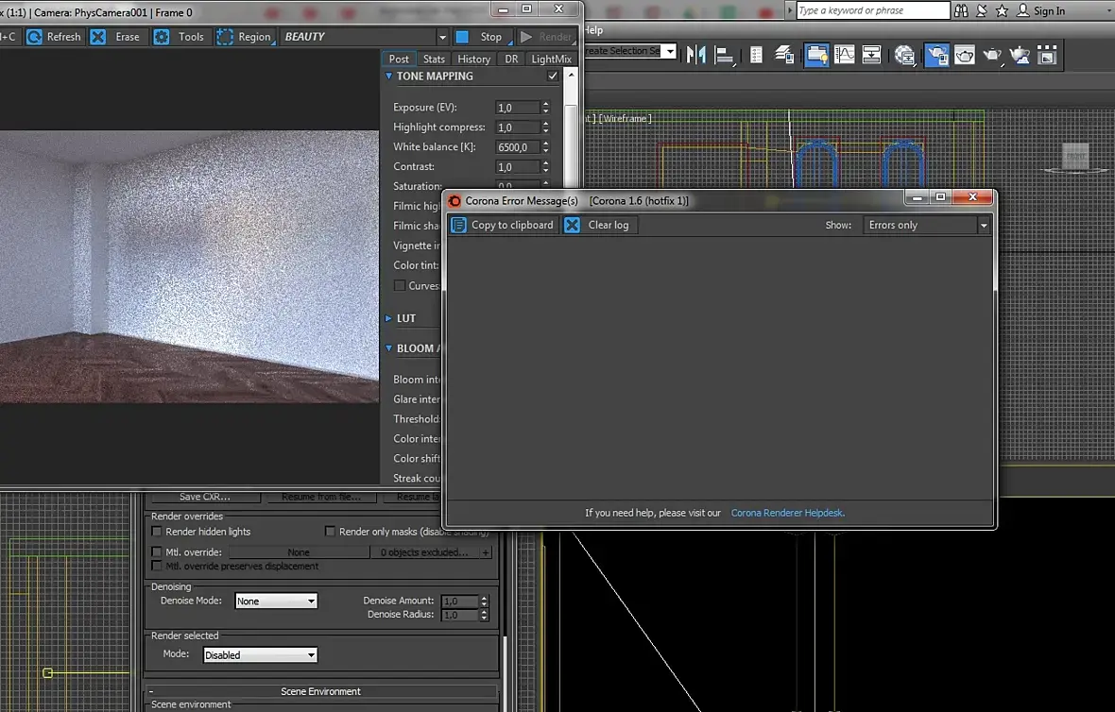Enable Render hidden lights checkbox
The height and width of the screenshot is (712, 1115).
157,532
